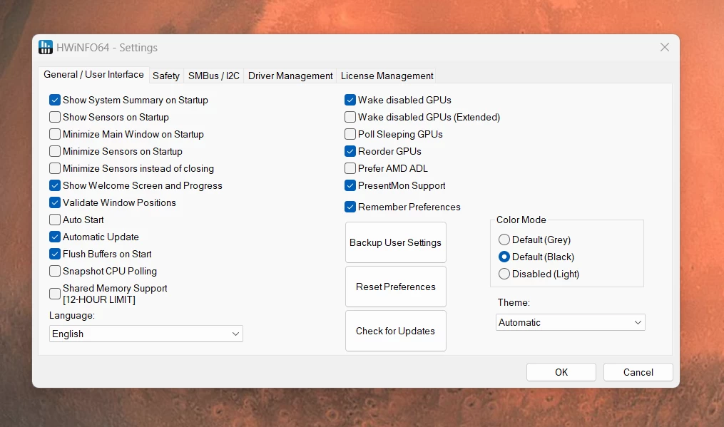Screen dimensions: 724x427
Task: Click the Check for Updates button
Action: point(396,331)
